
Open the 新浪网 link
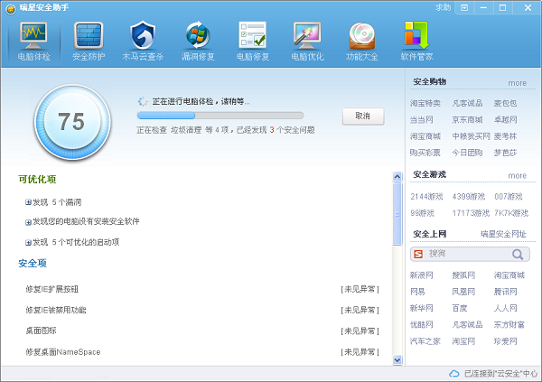click(421, 275)
